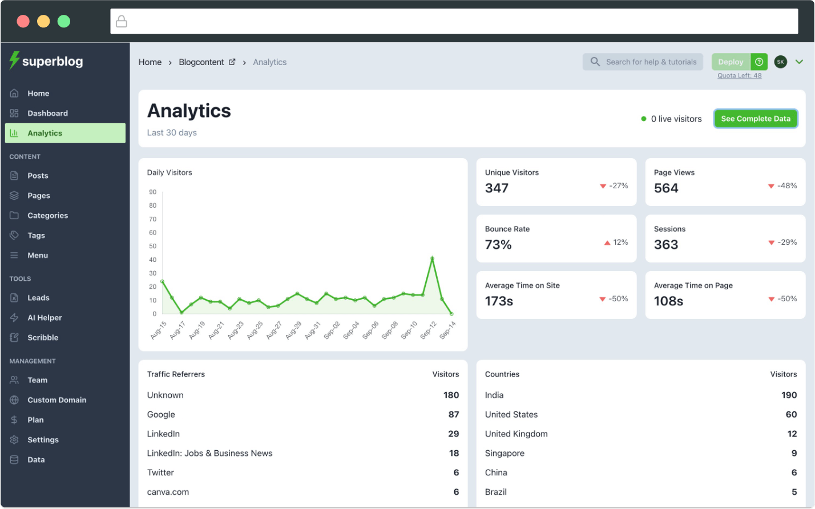The width and height of the screenshot is (815, 509).
Task: Click the Tags label icon in sidebar
Action: click(x=15, y=235)
